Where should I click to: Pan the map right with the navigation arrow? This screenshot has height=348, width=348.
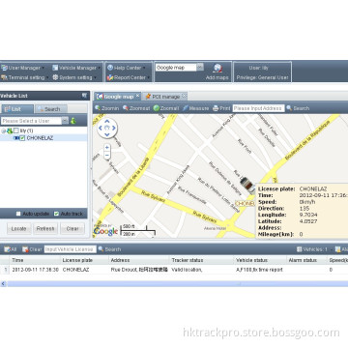114,129
